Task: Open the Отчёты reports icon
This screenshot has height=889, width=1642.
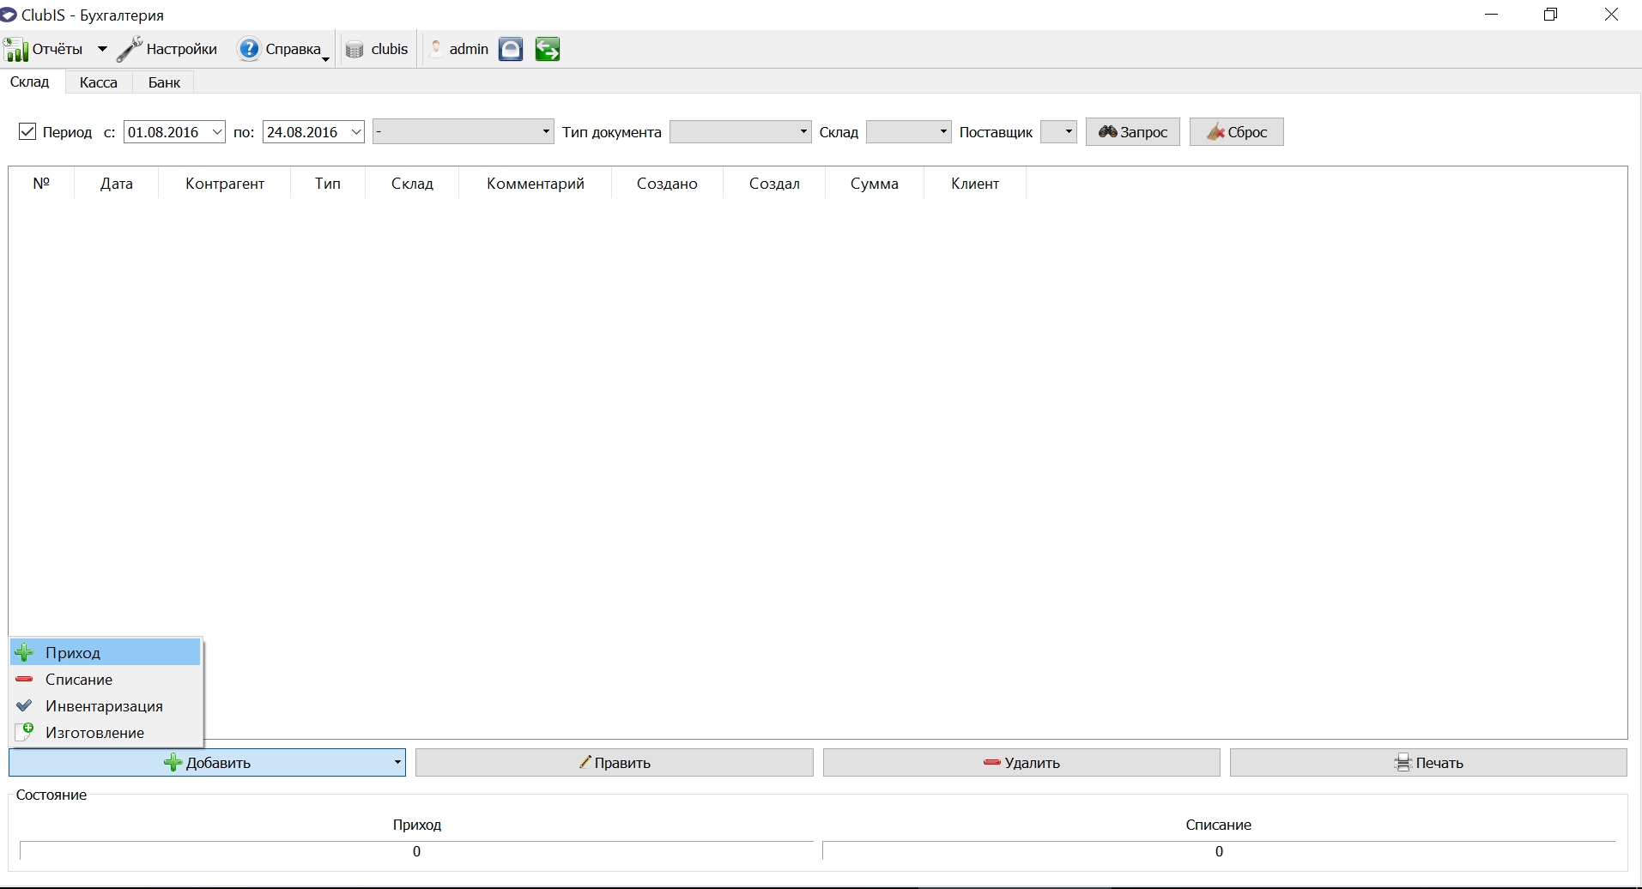Action: tap(16, 50)
